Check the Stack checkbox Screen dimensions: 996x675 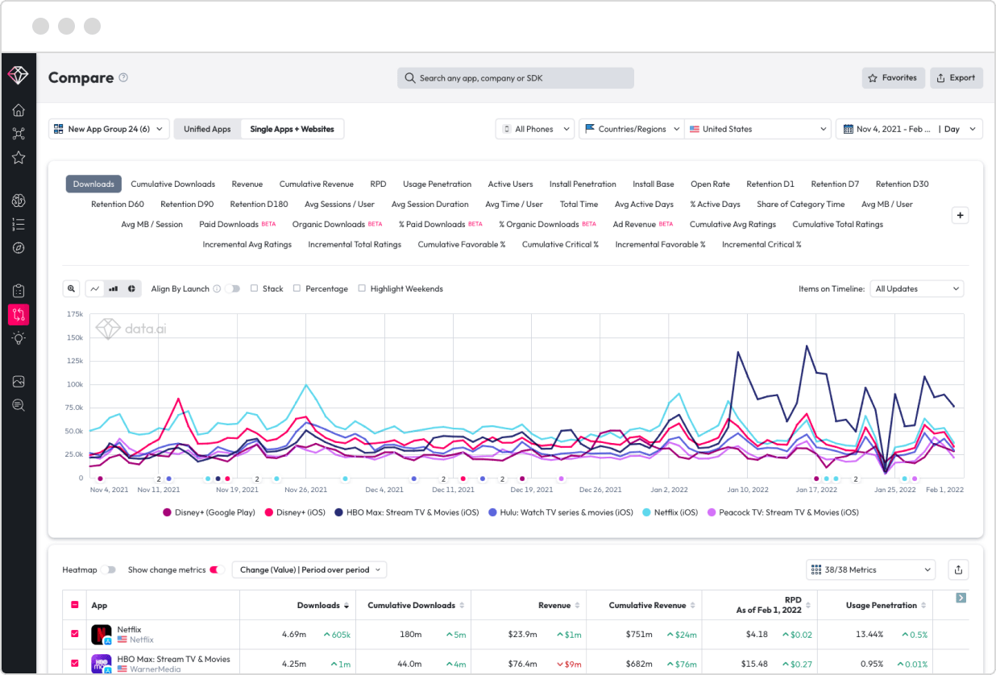pos(254,288)
